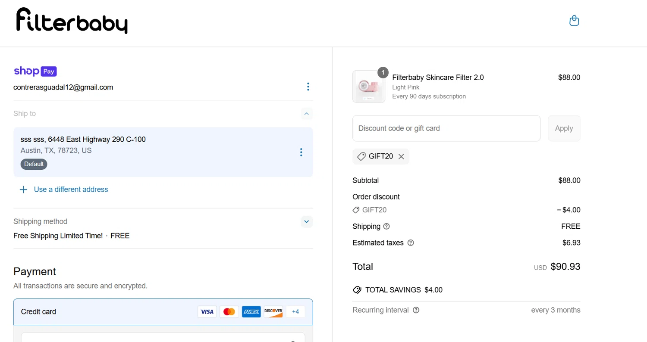Expand the Shipping method section

pyautogui.click(x=307, y=221)
